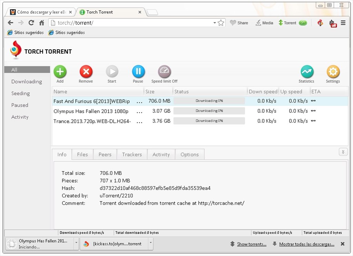
Task: Toggle the Speed limit gauge icon
Action: tap(164, 72)
